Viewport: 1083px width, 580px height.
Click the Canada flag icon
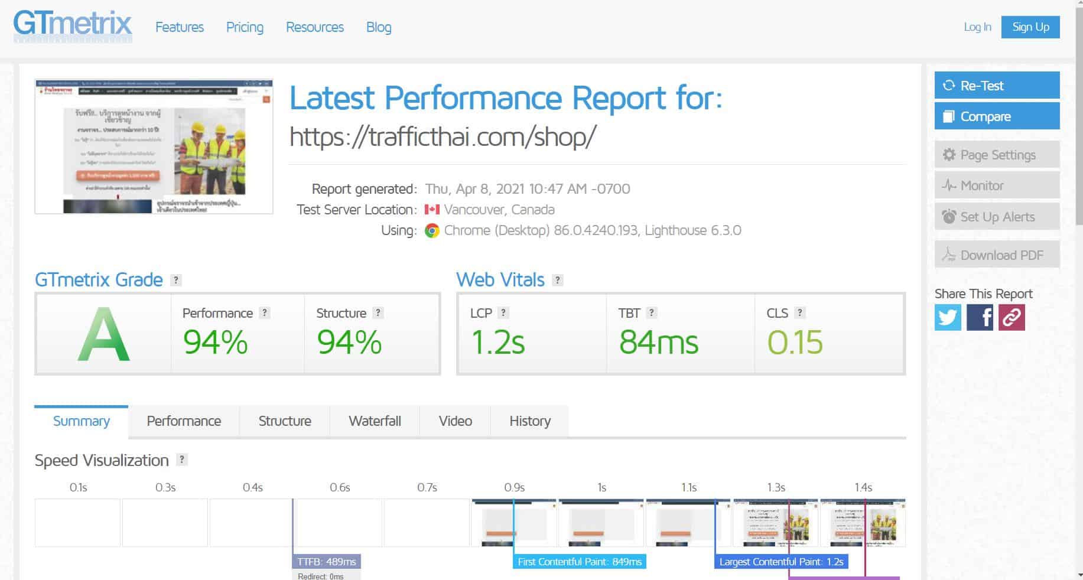click(432, 210)
